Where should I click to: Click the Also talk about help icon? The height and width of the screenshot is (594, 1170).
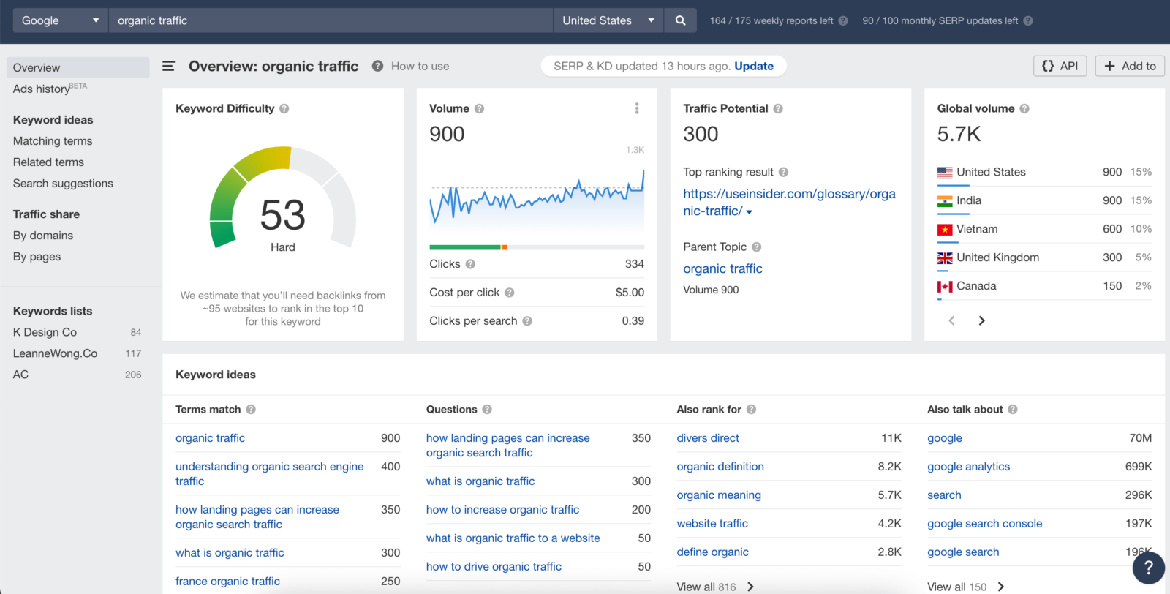pos(1013,410)
